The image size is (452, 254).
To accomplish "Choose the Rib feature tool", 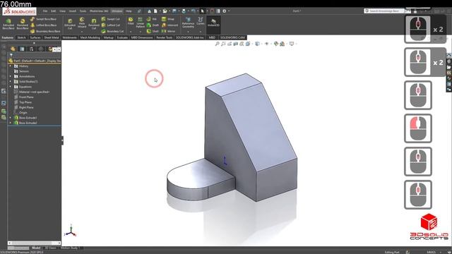I will [x=152, y=19].
